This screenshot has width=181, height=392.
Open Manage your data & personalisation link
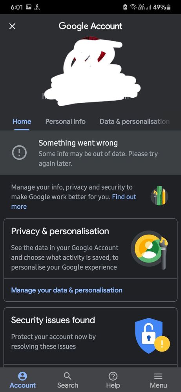pos(67,290)
